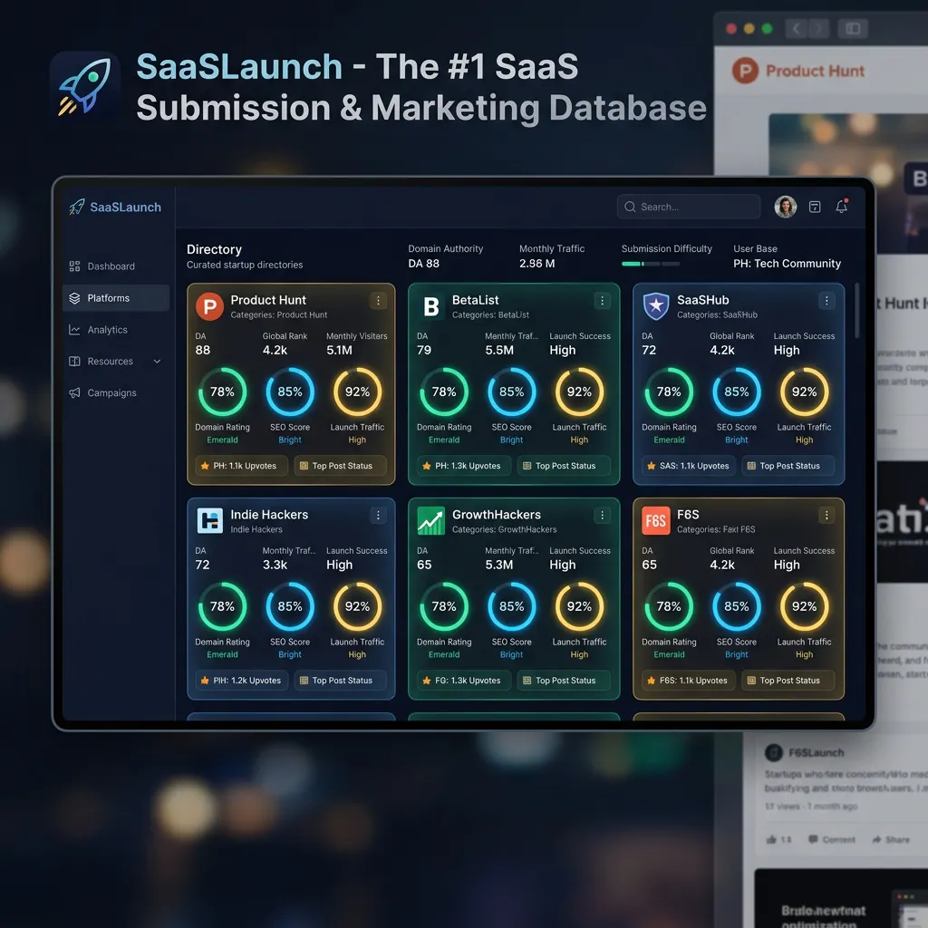This screenshot has height=928, width=928.
Task: Open Product Hunt card options menu
Action: [378, 301]
